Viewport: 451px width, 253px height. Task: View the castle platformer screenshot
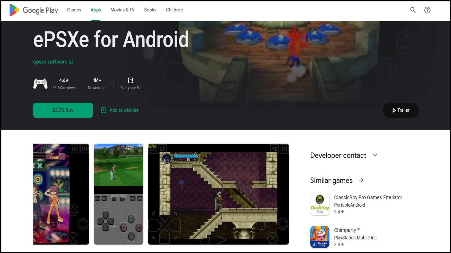[x=218, y=194]
